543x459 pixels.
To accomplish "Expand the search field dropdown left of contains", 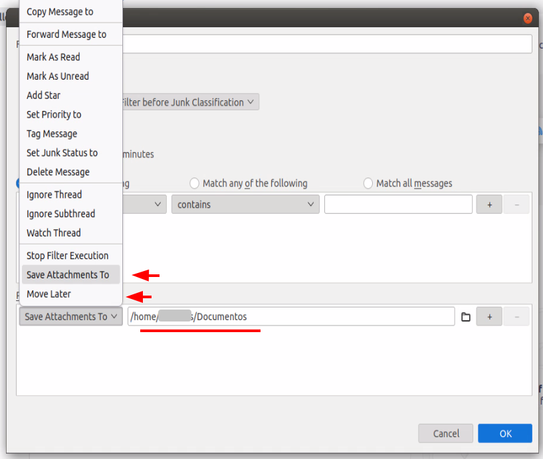I will 144,205.
